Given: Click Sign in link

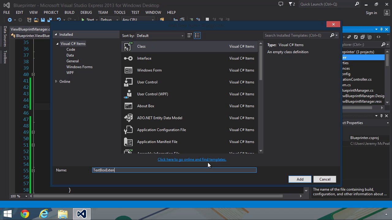Looking at the screenshot, I should tap(371, 13).
